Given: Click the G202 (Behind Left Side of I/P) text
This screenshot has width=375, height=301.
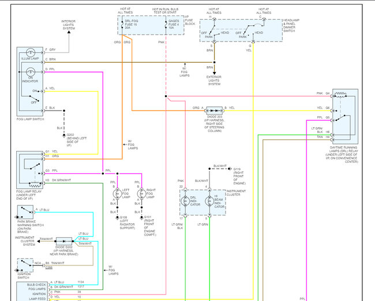Looking at the screenshot, I should pyautogui.click(x=77, y=140).
